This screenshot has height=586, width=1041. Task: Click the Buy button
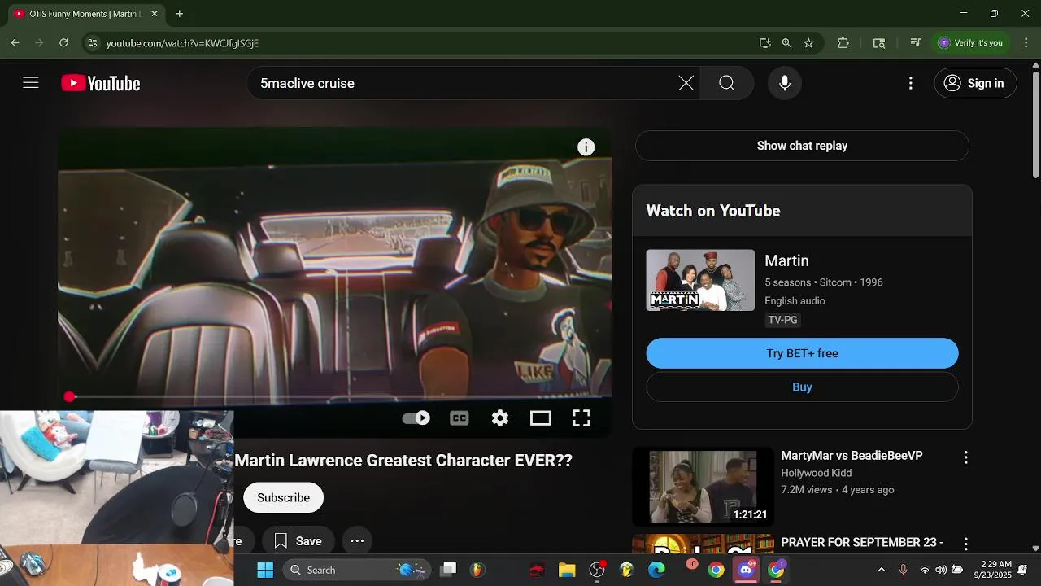coord(802,387)
